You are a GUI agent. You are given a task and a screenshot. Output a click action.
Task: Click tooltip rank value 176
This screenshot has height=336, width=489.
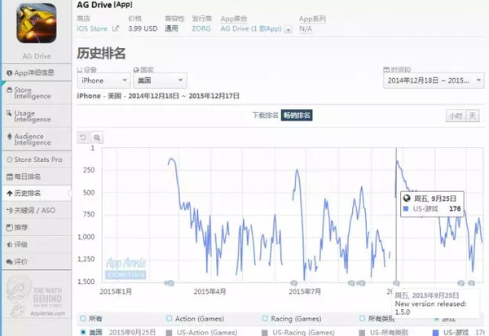[x=455, y=208]
